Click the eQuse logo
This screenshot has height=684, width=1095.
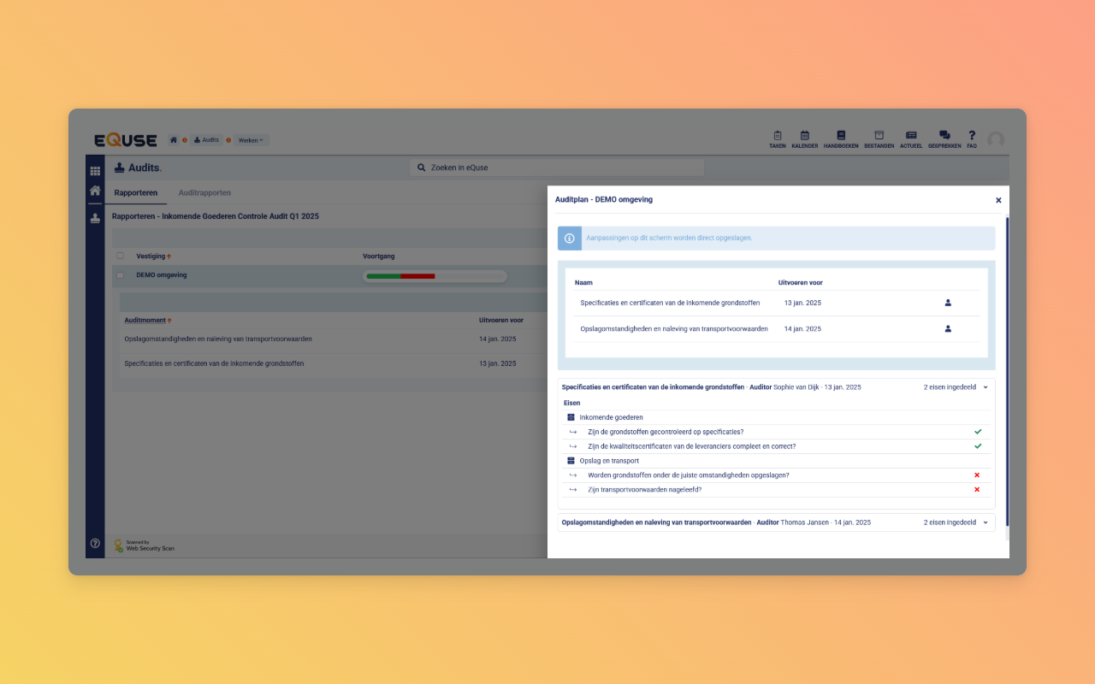(126, 140)
